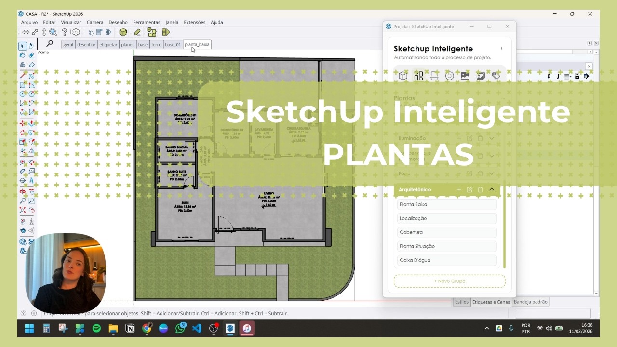Click the magnifier zoom icon in top toolbar
617x347 pixels.
click(x=53, y=32)
